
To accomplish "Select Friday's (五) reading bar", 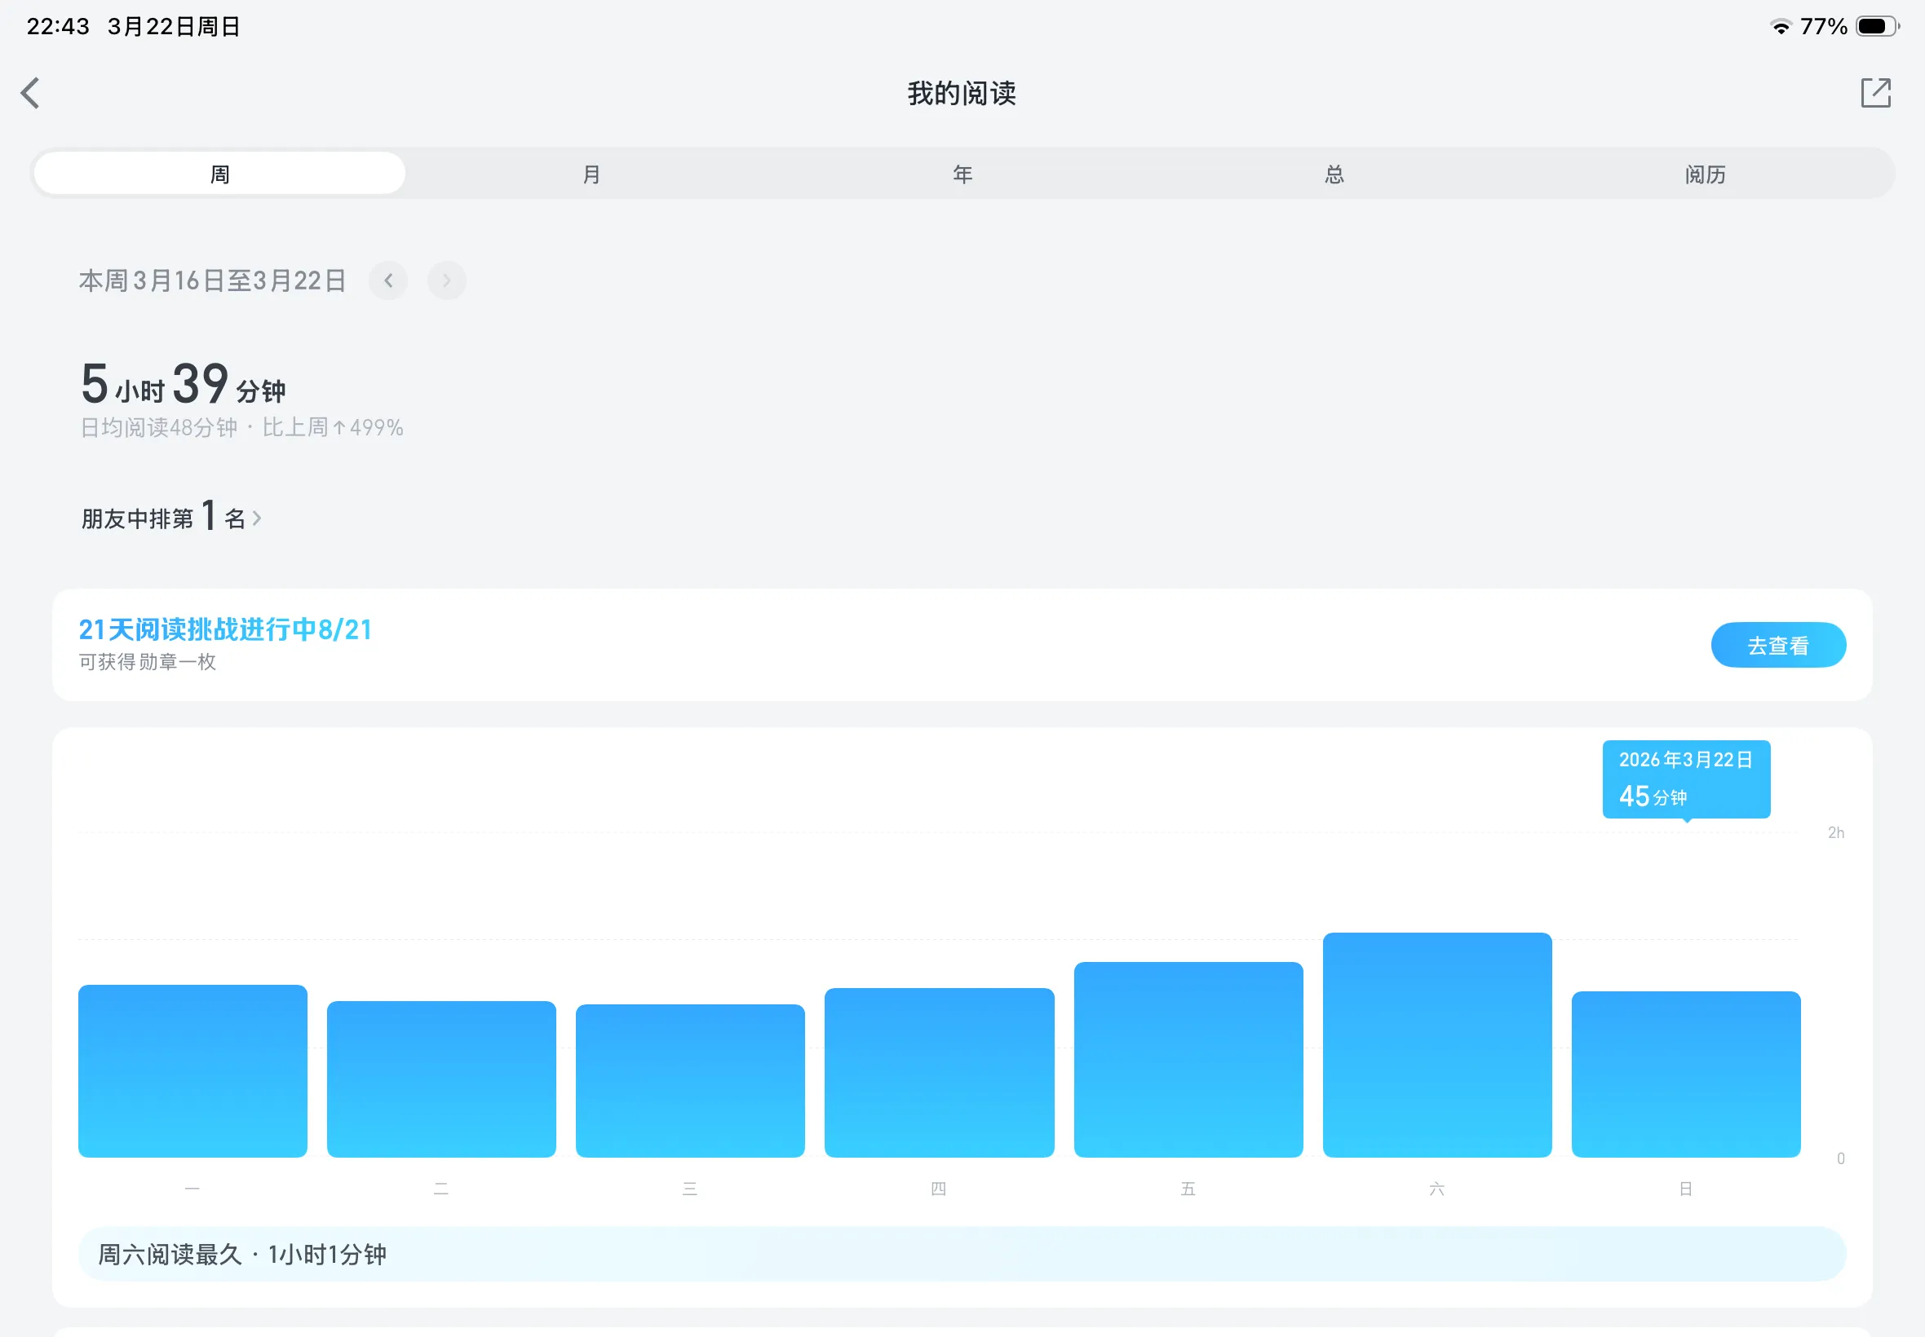I will pos(1188,1060).
